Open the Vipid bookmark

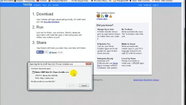tap(140, 1)
